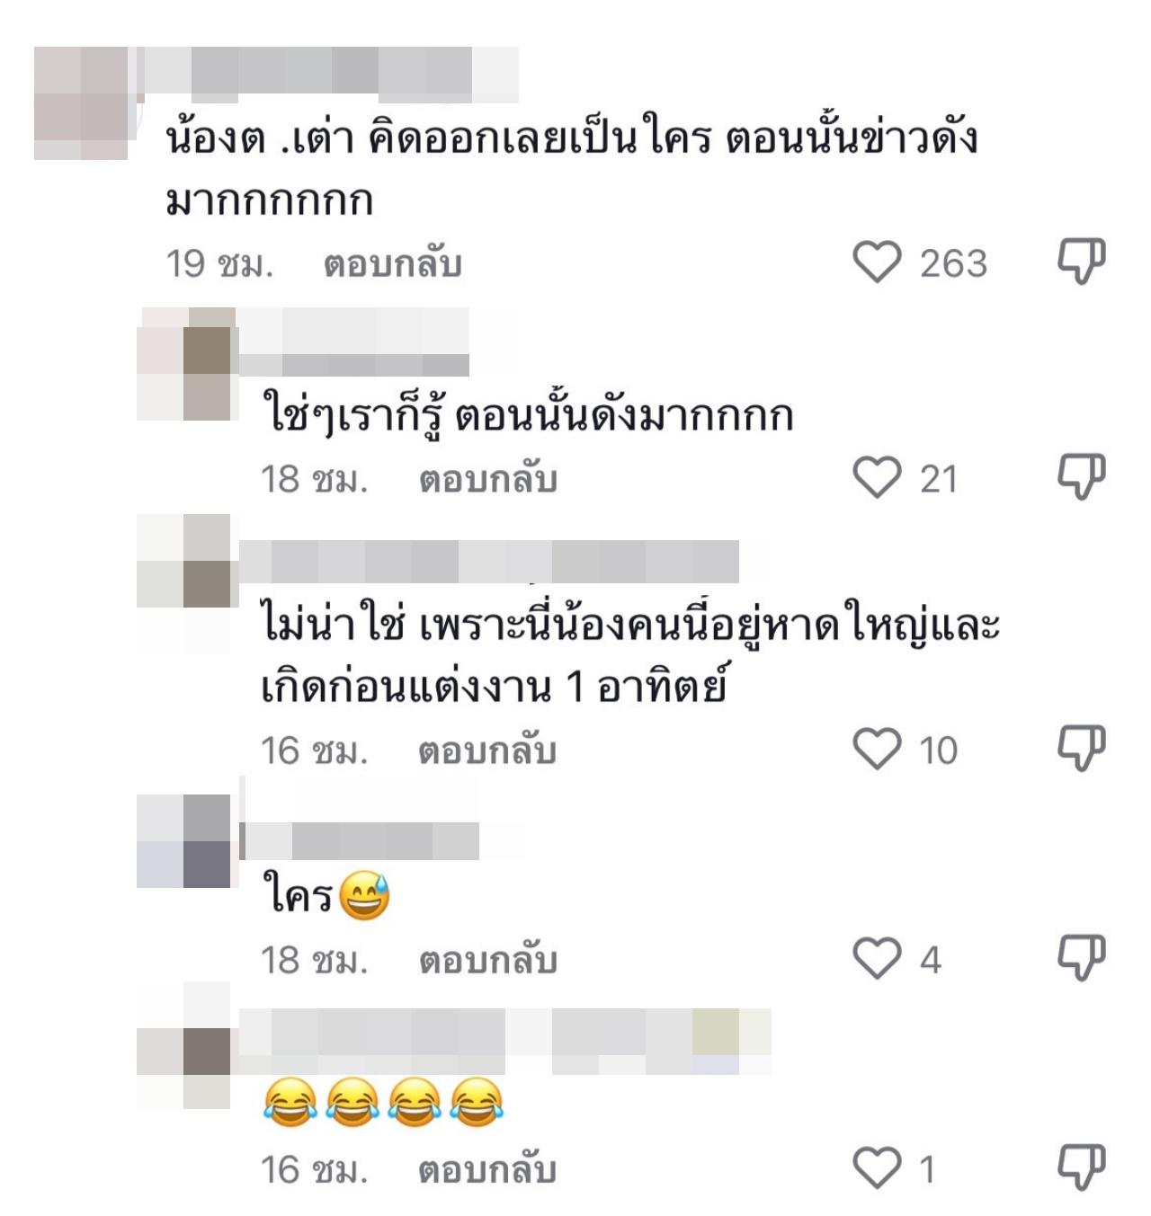Screen dimensions: 1151x1216
Task: Reply (ตอบกลับ) to the comment with 21 likes
Action: click(x=488, y=479)
